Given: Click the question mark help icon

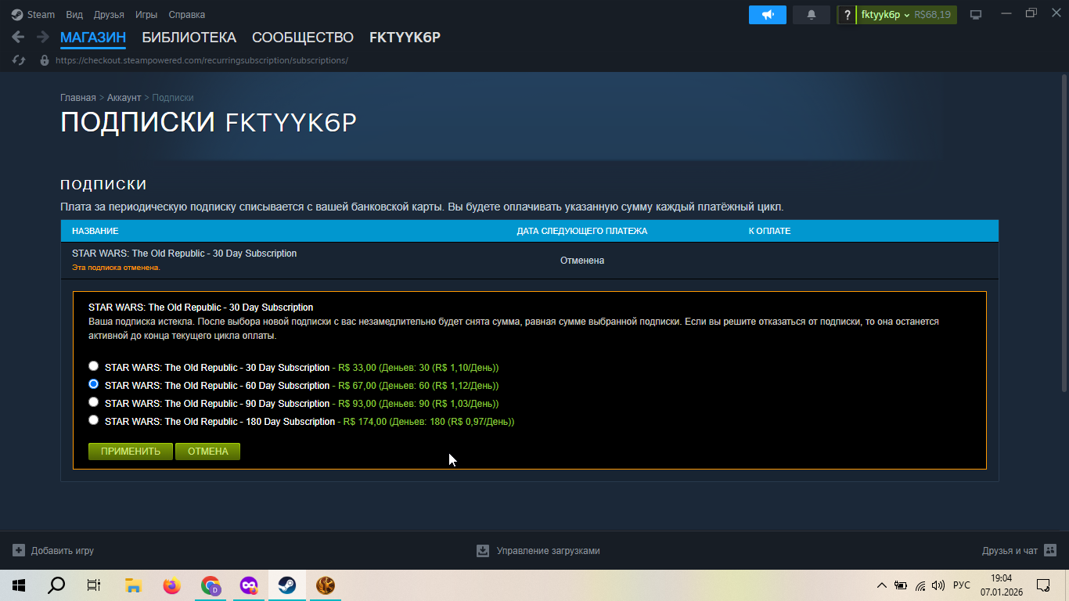Looking at the screenshot, I should coord(847,15).
